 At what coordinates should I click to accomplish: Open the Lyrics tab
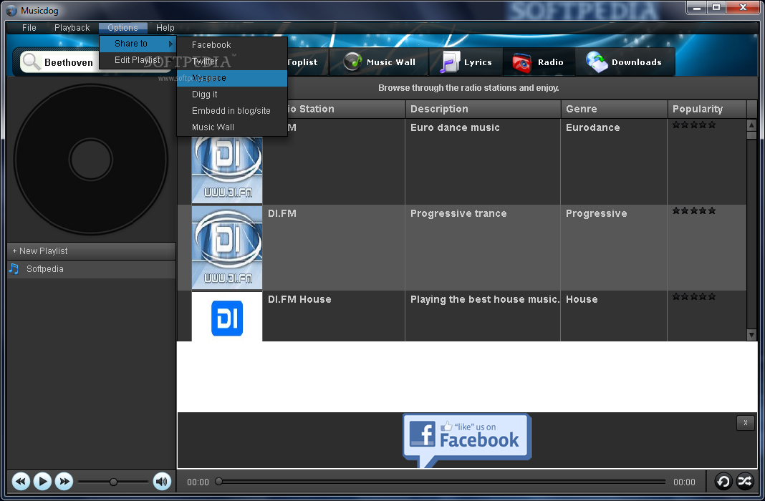(x=466, y=62)
